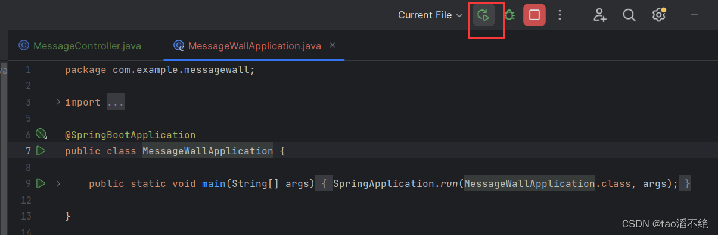
Task: Click the SpringApplication.run call
Action: 395,183
